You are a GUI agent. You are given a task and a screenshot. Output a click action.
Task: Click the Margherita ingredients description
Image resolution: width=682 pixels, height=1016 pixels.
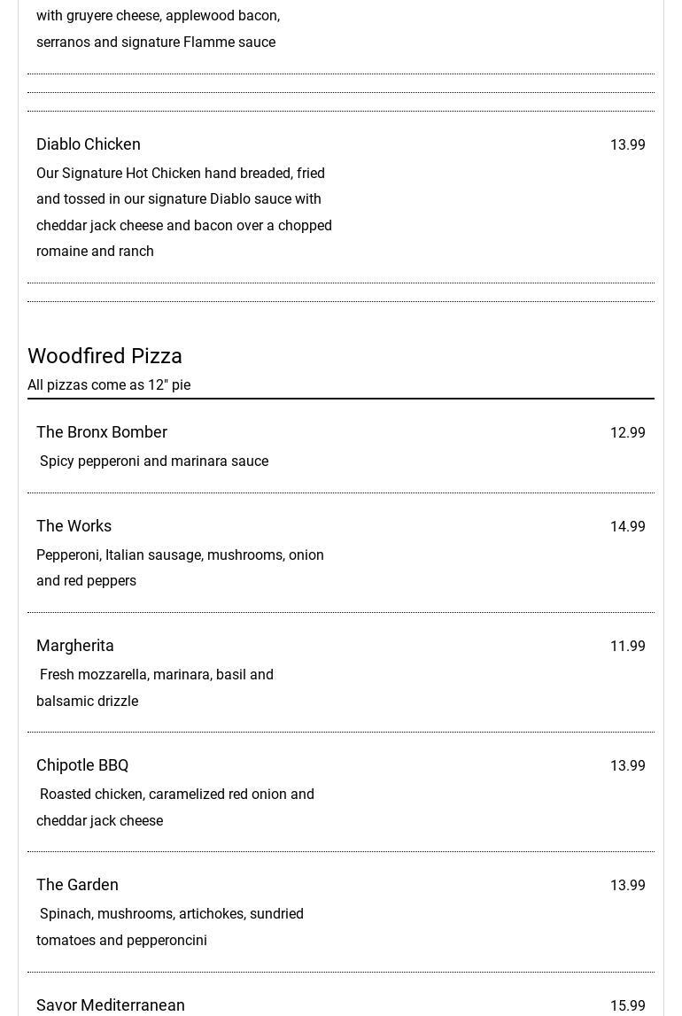click(155, 687)
